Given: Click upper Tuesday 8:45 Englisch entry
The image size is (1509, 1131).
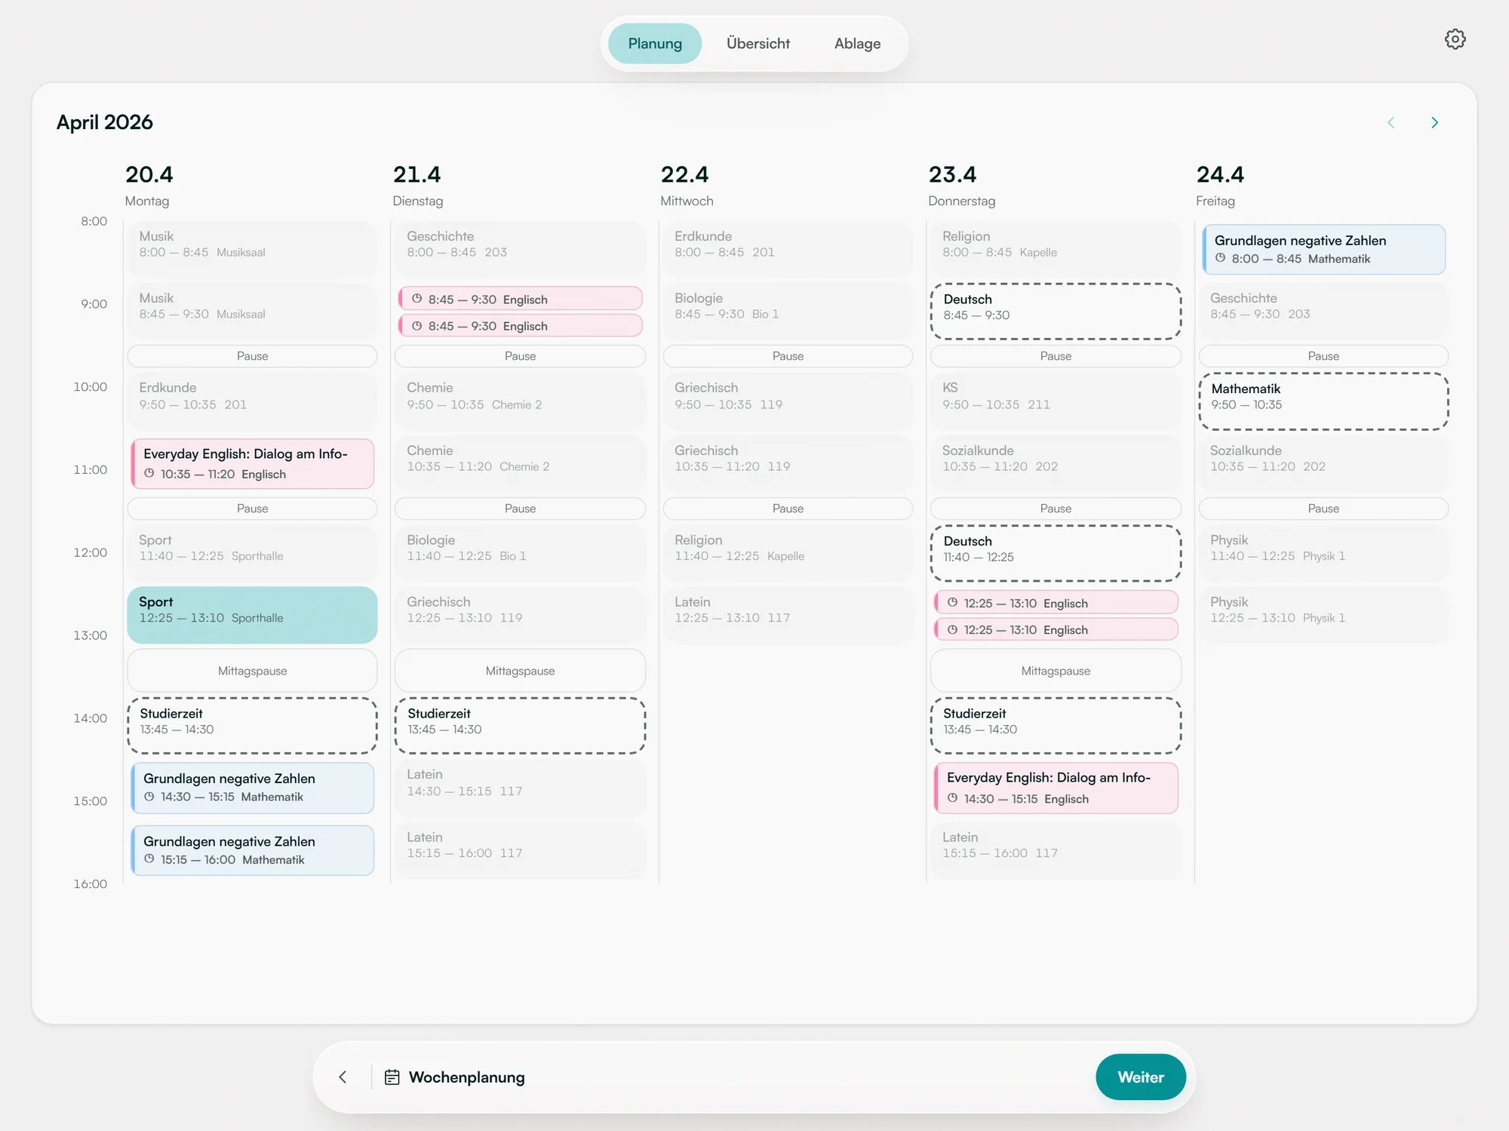Looking at the screenshot, I should click(520, 299).
